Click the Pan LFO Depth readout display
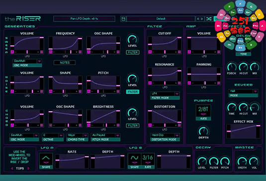The image size is (266, 181). 84,19
